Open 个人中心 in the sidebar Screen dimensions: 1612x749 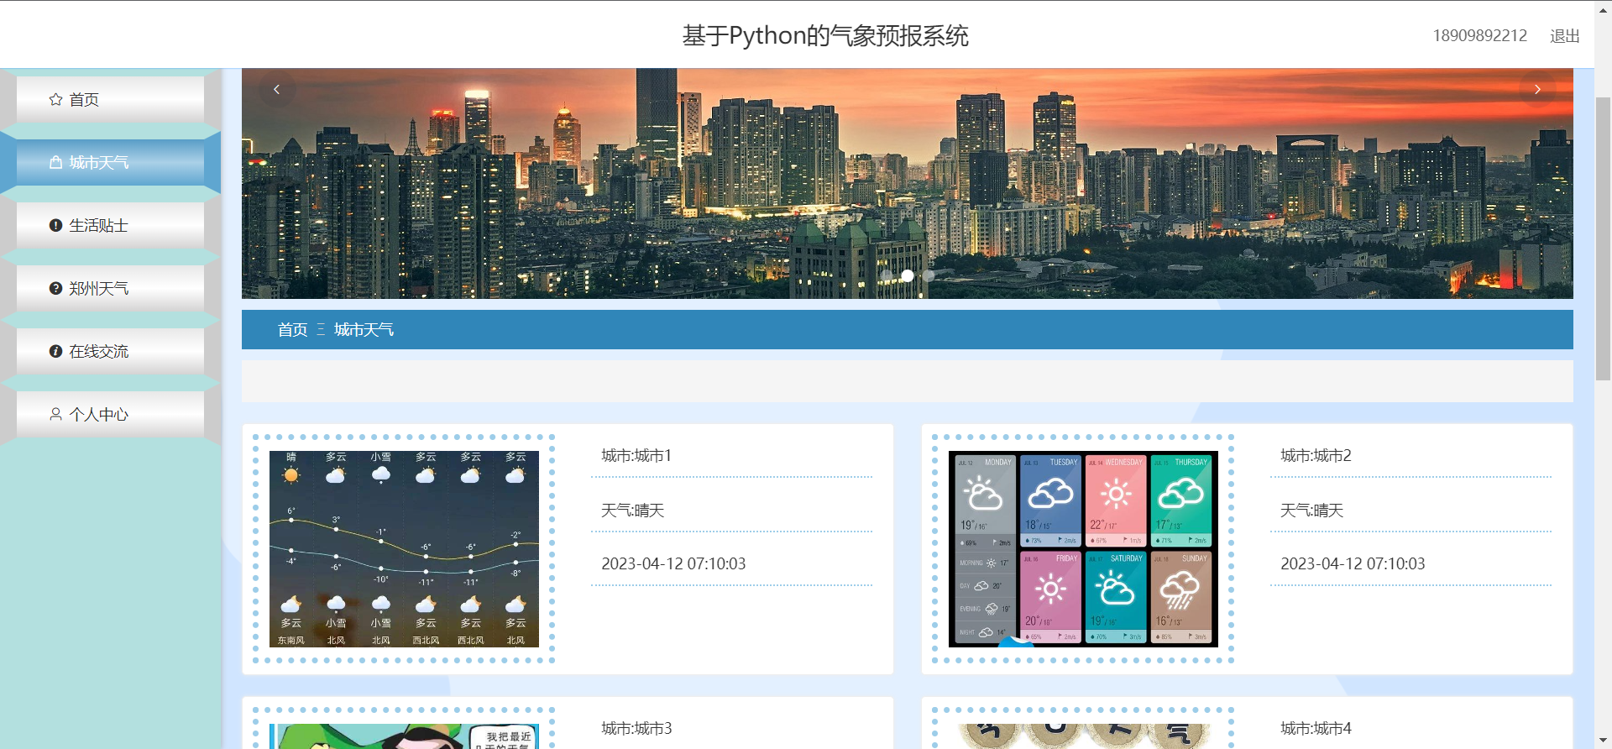coord(110,414)
